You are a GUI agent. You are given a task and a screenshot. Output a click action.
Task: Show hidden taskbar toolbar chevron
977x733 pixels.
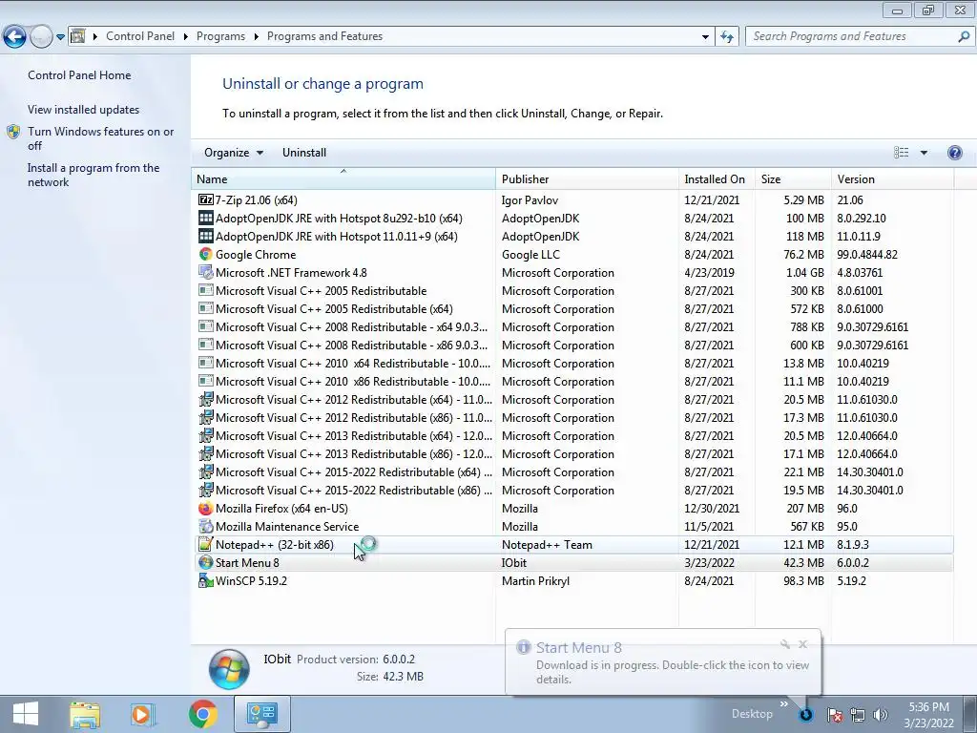tap(784, 704)
